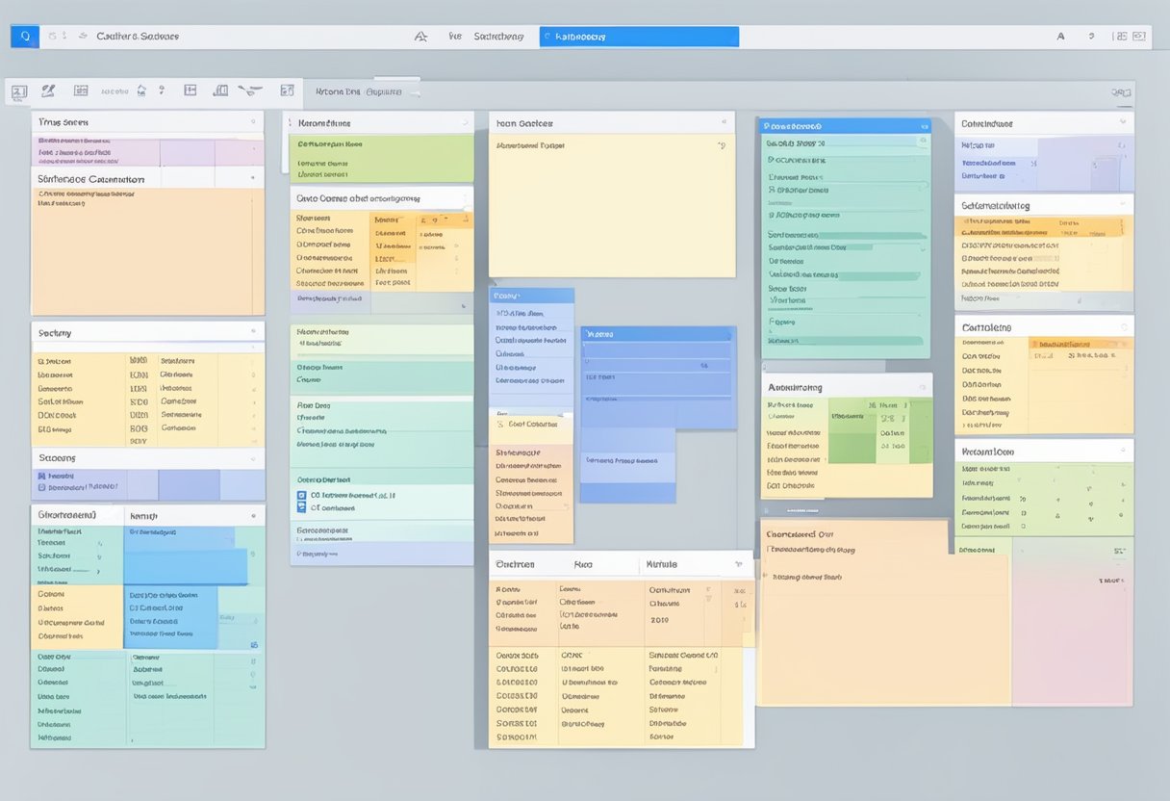The height and width of the screenshot is (801, 1170).
Task: Toggle the second checkbox in the Stoong panel
Action: pos(41,488)
